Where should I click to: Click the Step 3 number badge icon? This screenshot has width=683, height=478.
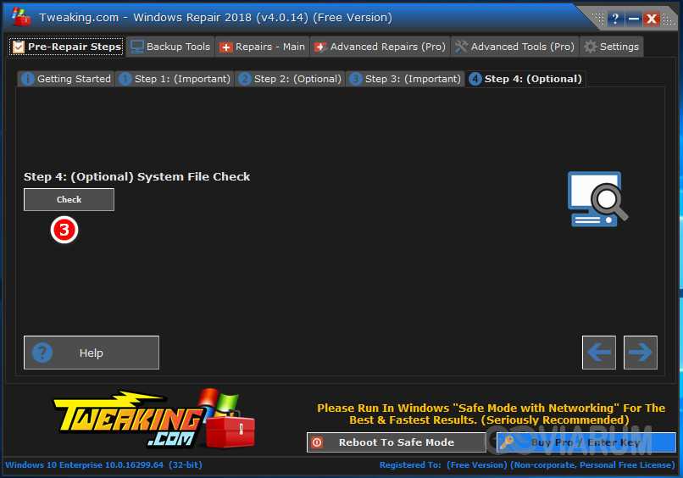coord(355,79)
